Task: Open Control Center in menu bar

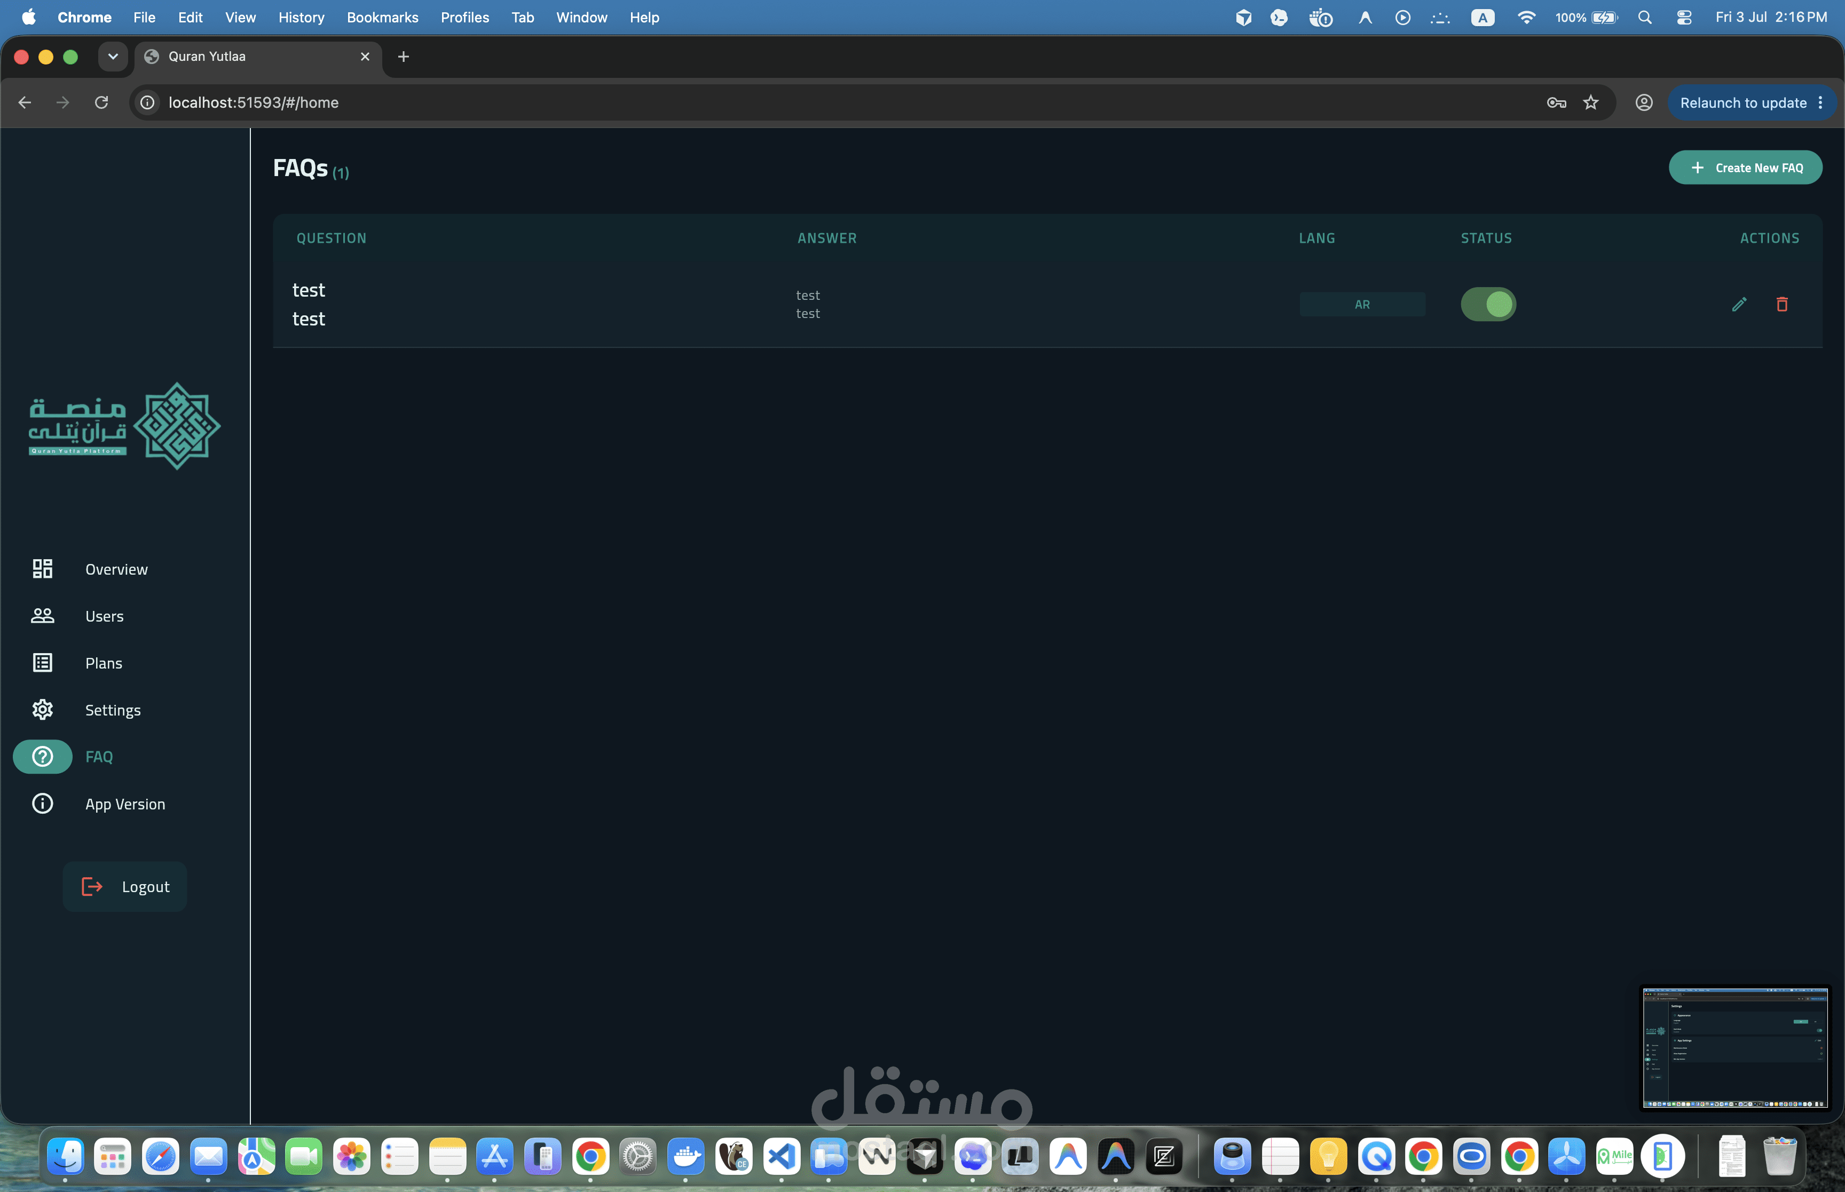Action: click(1684, 17)
